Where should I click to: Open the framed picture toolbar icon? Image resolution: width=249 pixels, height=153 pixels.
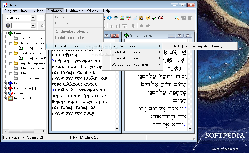point(122,18)
